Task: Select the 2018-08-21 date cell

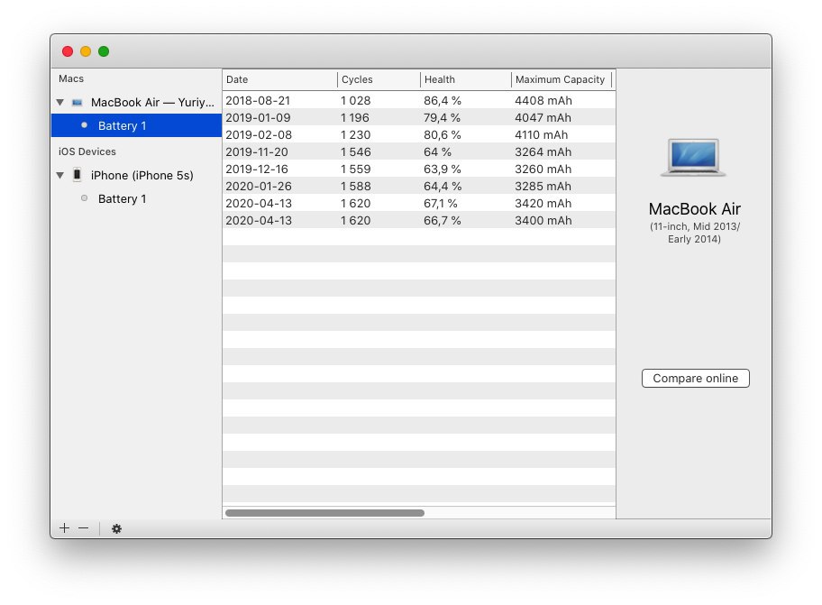Action: [x=258, y=100]
